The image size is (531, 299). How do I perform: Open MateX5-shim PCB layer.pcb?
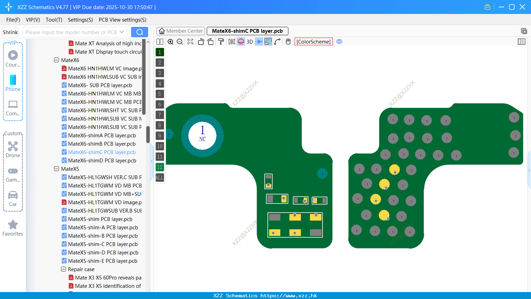click(100, 219)
